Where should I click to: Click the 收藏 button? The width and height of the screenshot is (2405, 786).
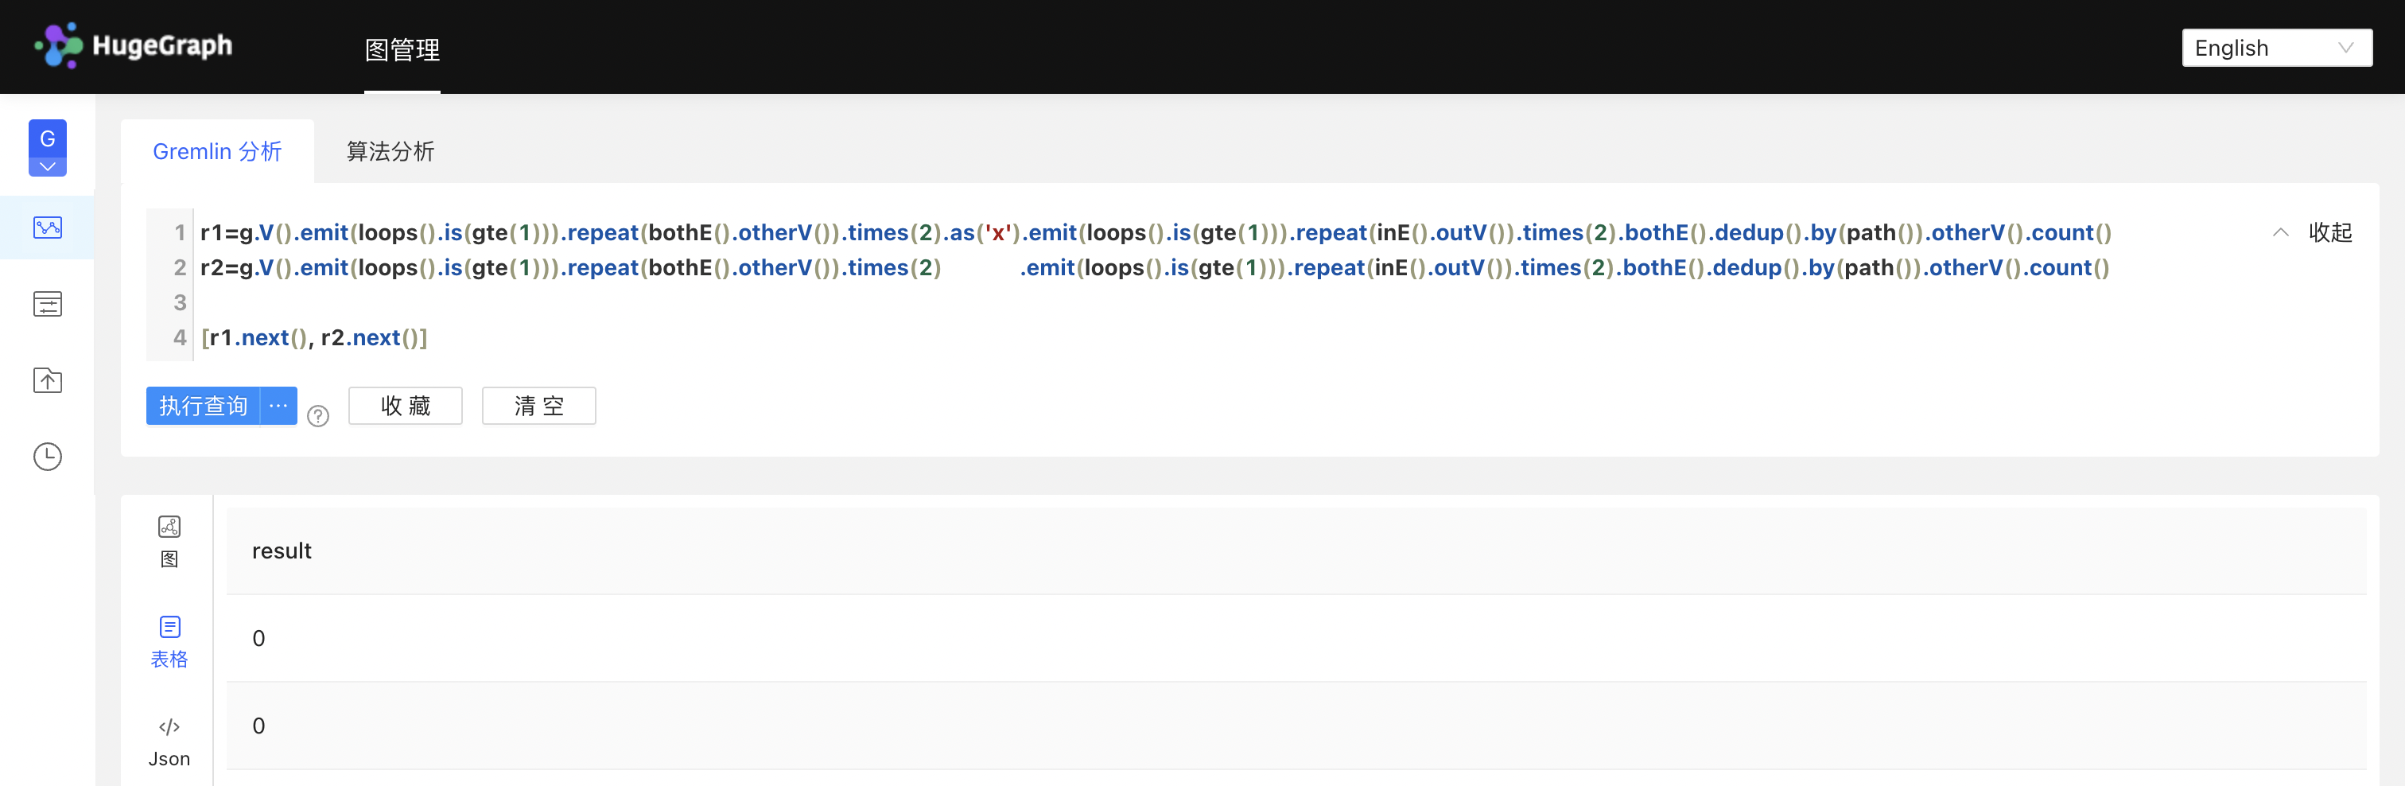pyautogui.click(x=405, y=406)
